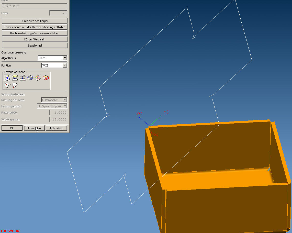The width and height of the screenshot is (292, 233).
Task: Cancel with the Abbrechen button
Action: tap(57, 128)
